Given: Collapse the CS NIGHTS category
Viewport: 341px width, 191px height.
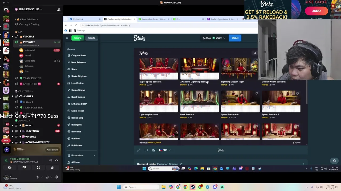Looking at the screenshot, I should click(x=24, y=91).
